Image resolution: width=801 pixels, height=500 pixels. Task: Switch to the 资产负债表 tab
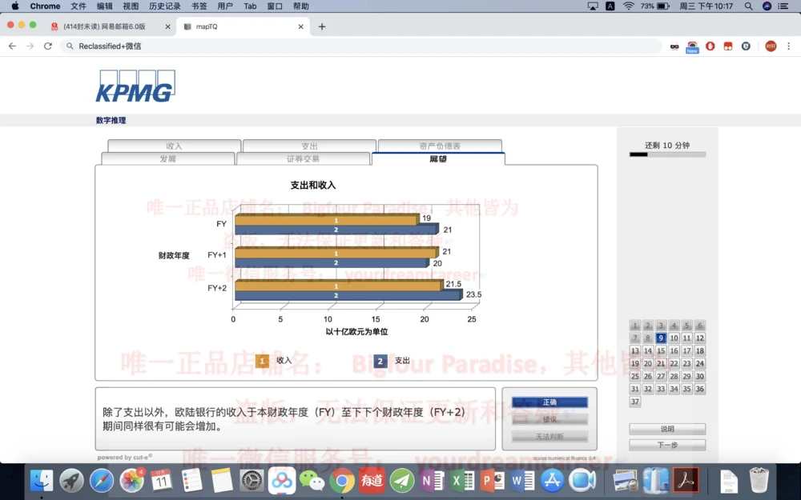coord(440,146)
